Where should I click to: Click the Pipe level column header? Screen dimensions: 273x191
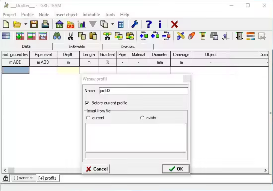coord(43,55)
